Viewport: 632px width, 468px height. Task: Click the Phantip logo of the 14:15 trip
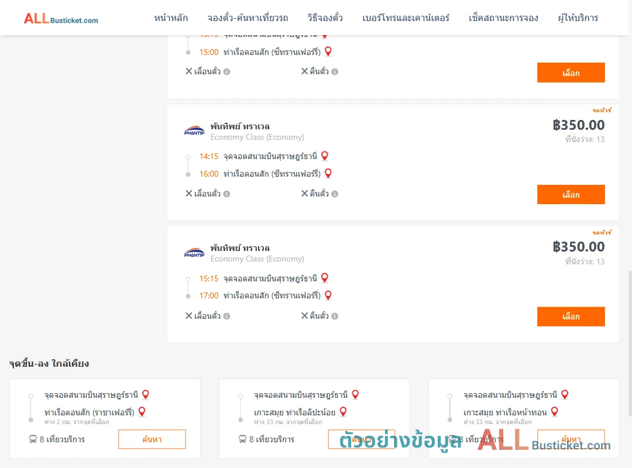(x=194, y=130)
